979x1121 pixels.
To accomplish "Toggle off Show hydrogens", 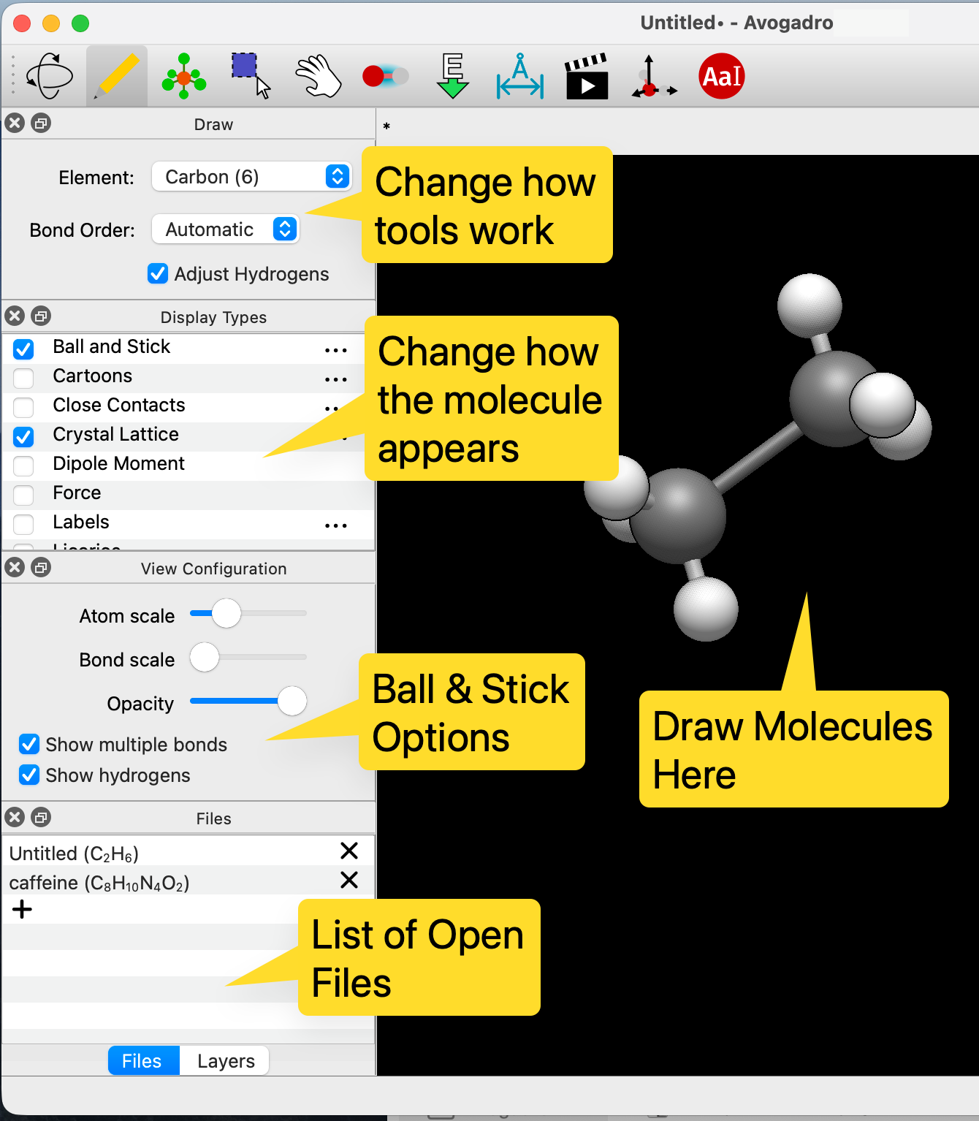I will (29, 775).
